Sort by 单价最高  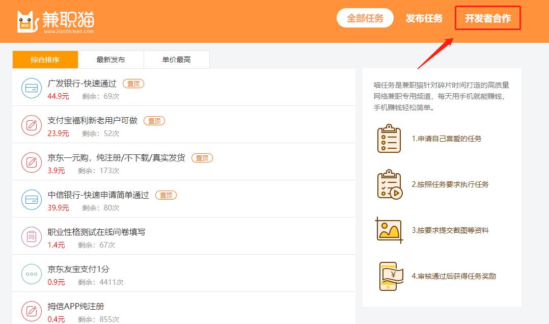pyautogui.click(x=176, y=60)
